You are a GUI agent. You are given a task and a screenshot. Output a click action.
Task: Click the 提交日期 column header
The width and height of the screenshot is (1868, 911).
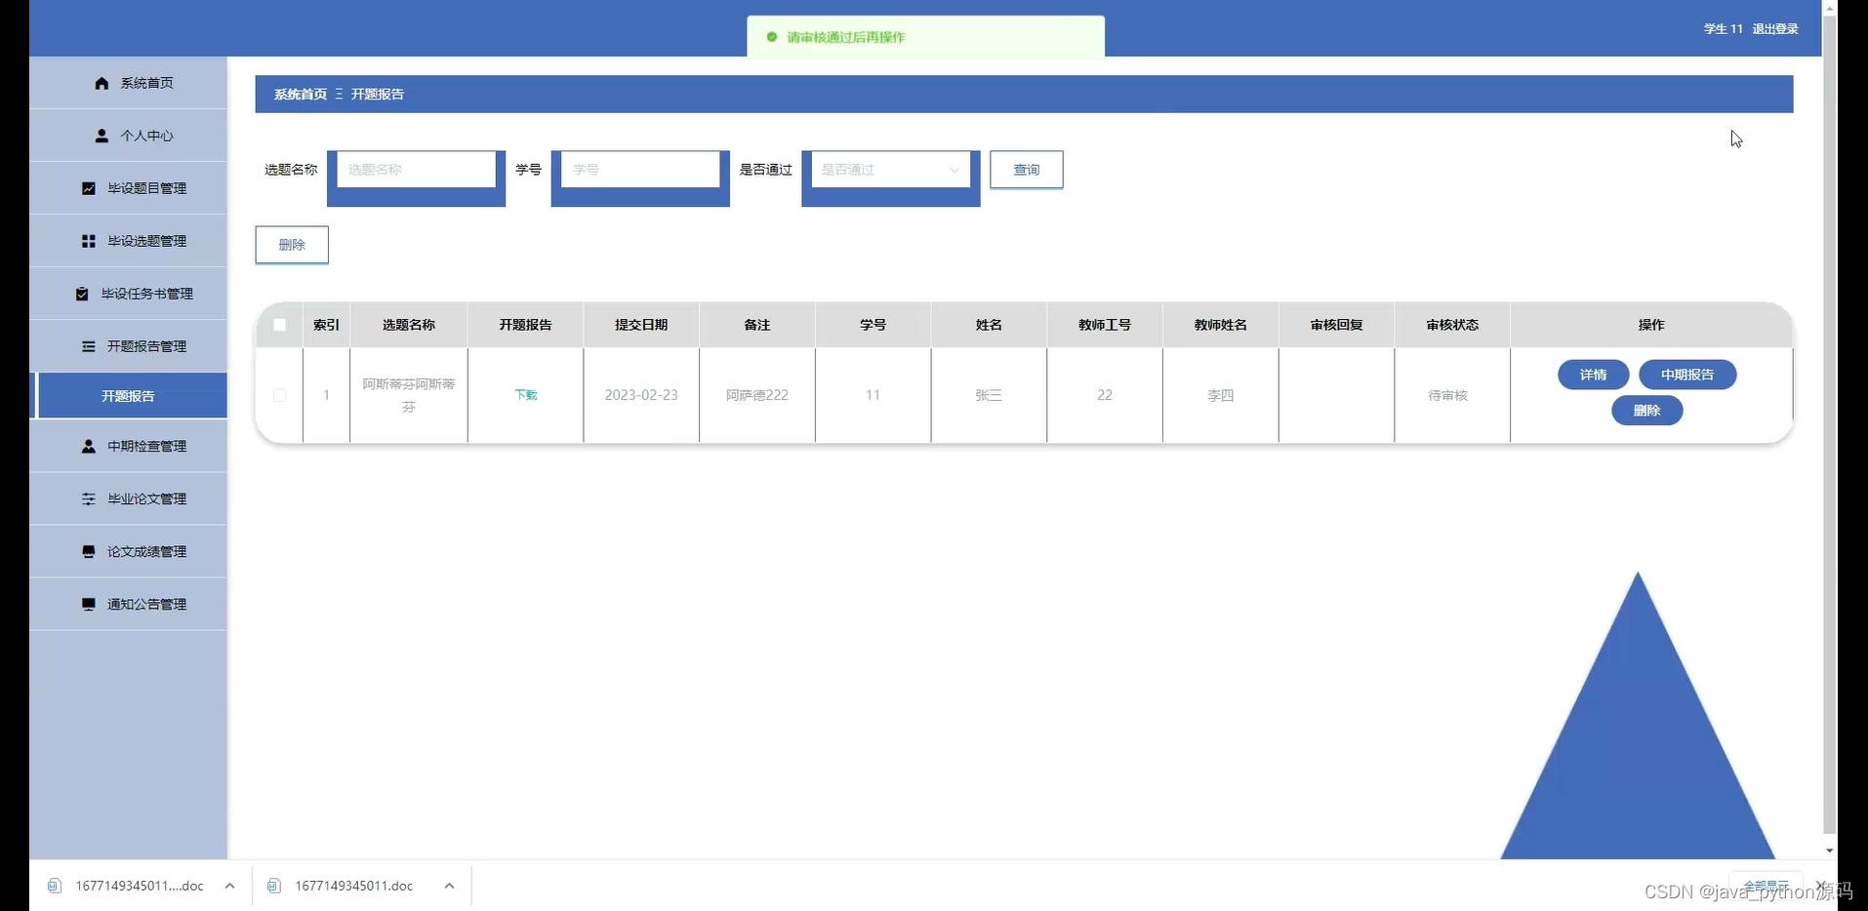[x=641, y=325]
